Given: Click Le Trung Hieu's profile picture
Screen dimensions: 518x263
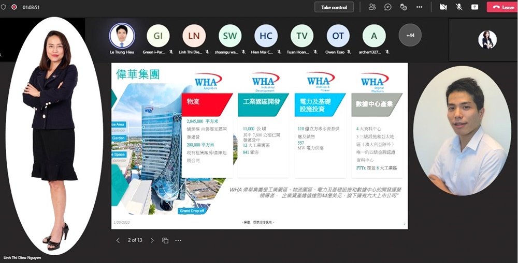Looking at the screenshot, I should (x=122, y=36).
